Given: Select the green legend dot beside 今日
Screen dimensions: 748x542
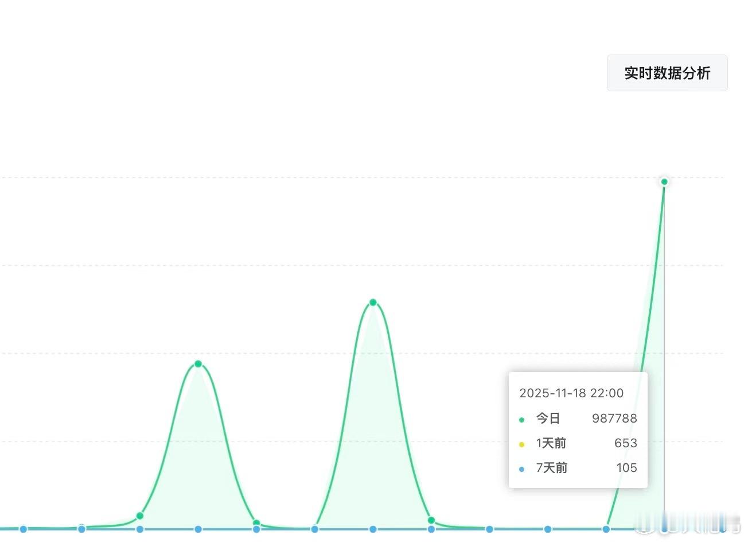Looking at the screenshot, I should (521, 420).
